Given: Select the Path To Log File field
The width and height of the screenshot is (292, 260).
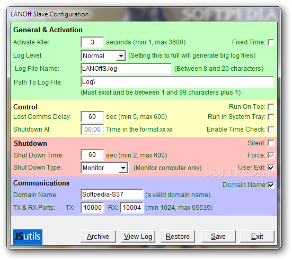Looking at the screenshot, I should [178, 82].
